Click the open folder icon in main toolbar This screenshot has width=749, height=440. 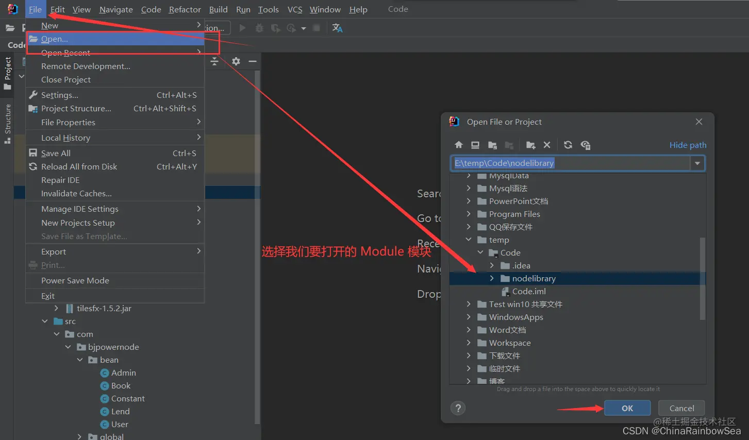pyautogui.click(x=10, y=28)
